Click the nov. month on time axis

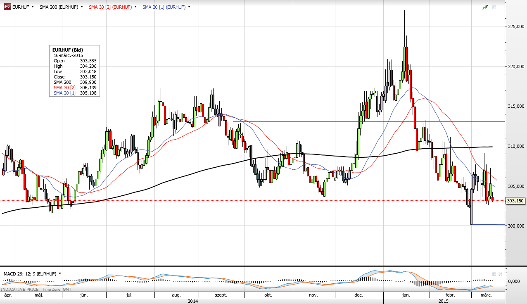313,295
